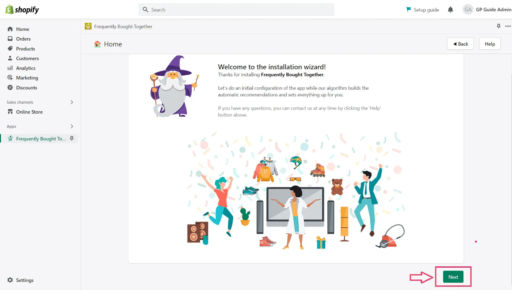Click the 'Home' sidebar label

coord(23,29)
